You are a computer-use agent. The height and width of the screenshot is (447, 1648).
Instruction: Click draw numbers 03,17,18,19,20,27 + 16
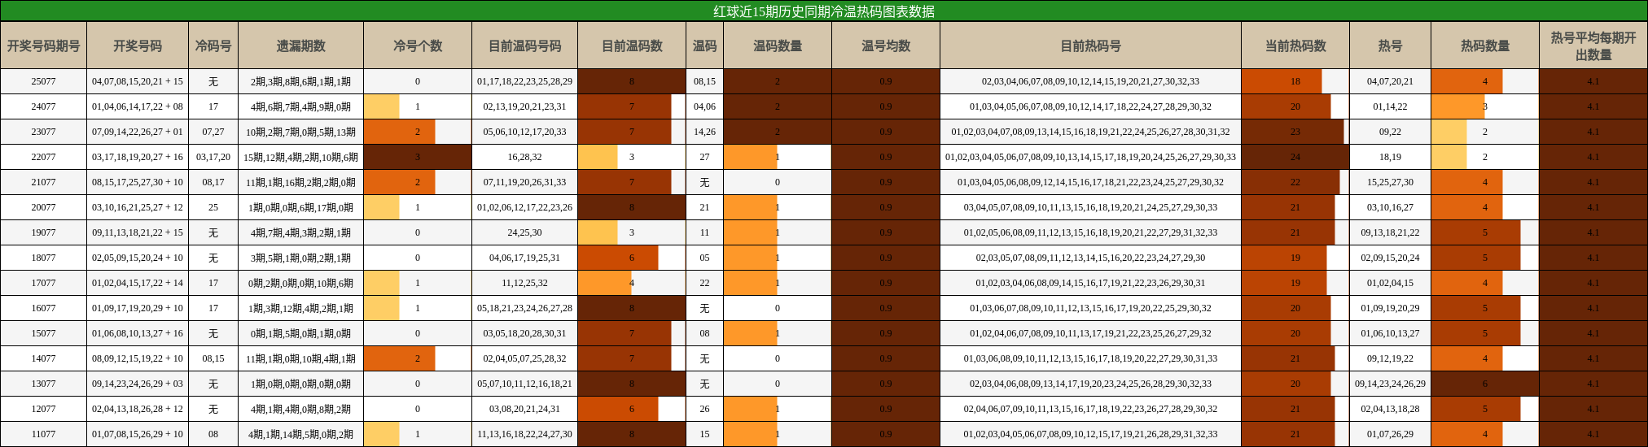pyautogui.click(x=138, y=157)
